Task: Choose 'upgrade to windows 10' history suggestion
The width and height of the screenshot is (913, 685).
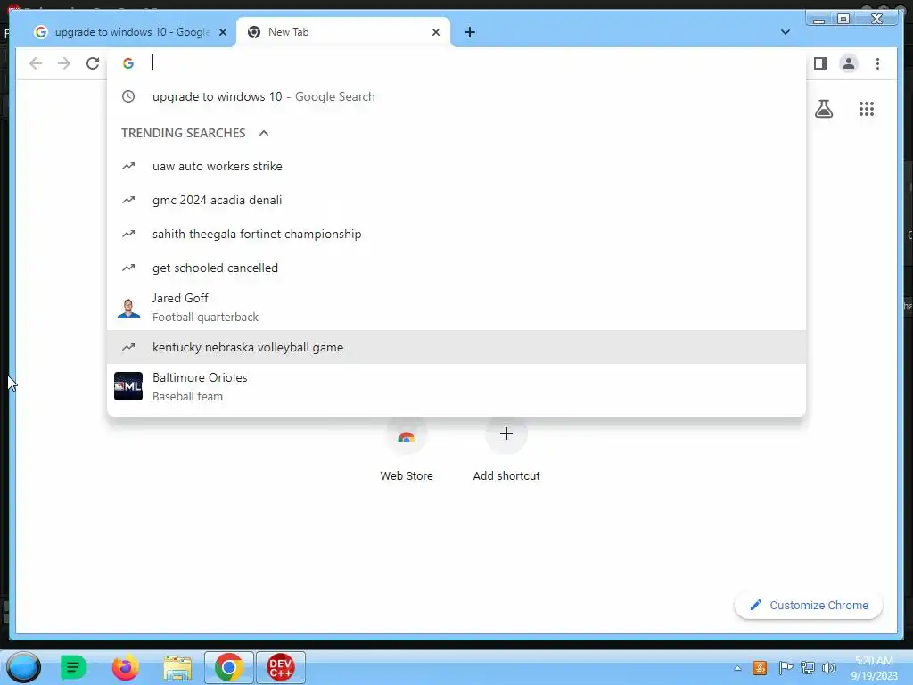Action: (x=456, y=96)
